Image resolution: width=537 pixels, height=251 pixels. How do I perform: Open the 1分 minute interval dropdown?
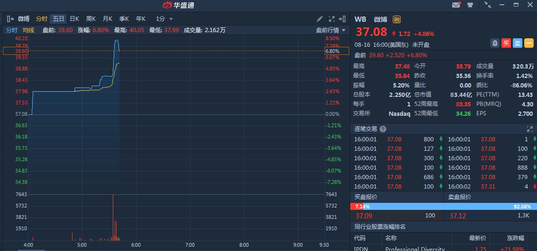pos(164,19)
